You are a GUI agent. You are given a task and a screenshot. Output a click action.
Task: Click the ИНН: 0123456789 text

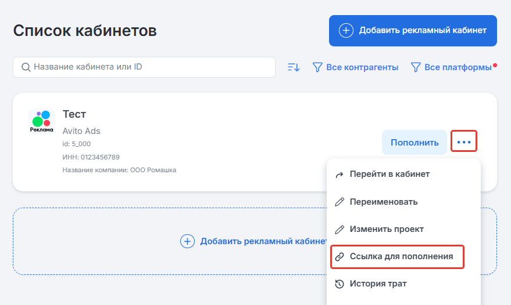pos(91,157)
